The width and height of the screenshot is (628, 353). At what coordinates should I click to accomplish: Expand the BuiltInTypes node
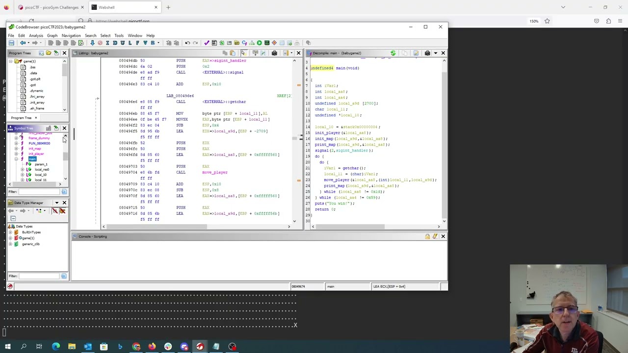pyautogui.click(x=10, y=232)
